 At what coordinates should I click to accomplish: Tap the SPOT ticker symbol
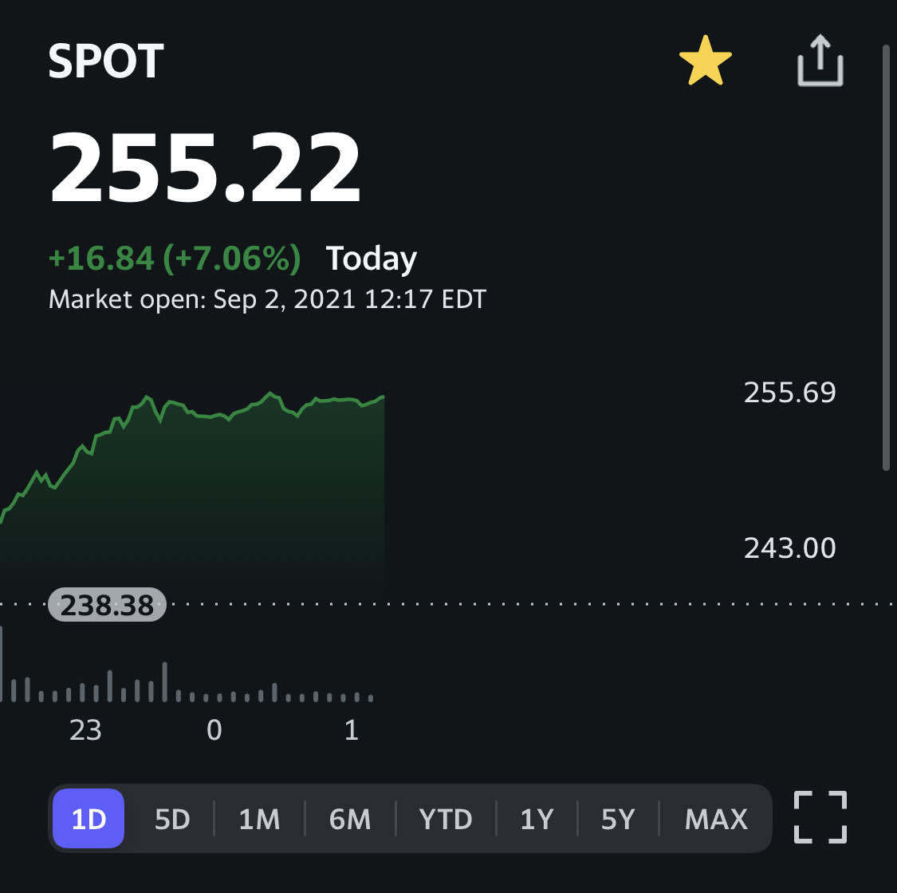[x=106, y=61]
